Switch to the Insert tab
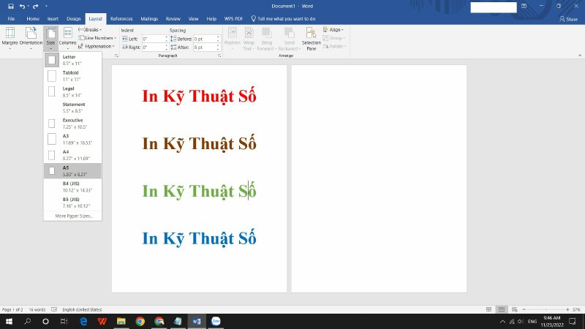 click(53, 19)
